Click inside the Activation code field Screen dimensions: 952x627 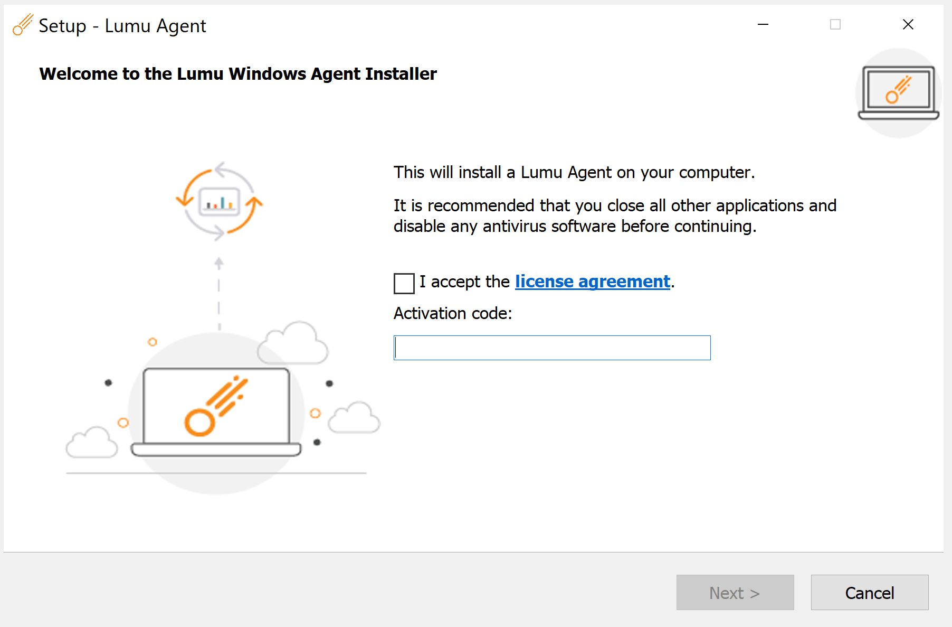coord(551,348)
